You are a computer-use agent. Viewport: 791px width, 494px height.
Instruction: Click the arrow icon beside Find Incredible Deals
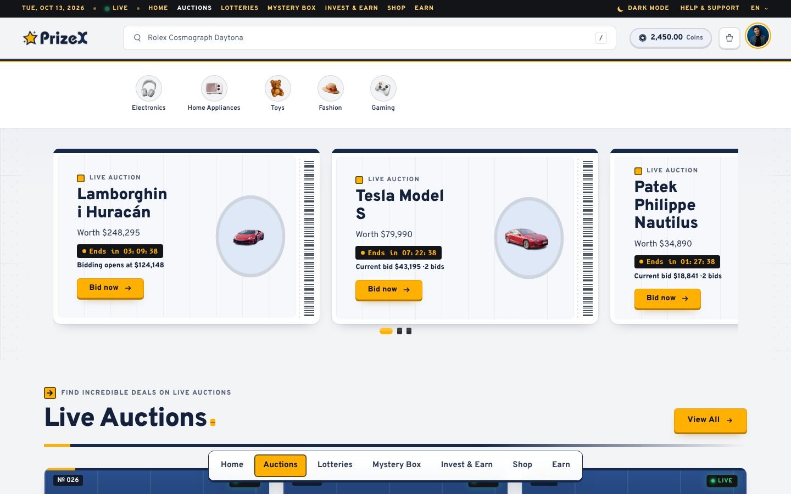point(50,393)
